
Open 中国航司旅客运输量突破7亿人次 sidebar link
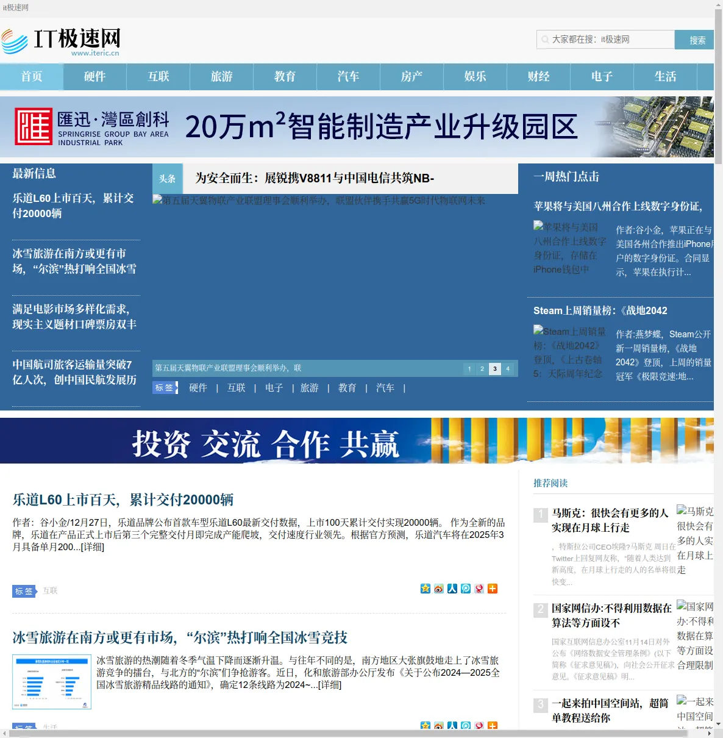(74, 372)
